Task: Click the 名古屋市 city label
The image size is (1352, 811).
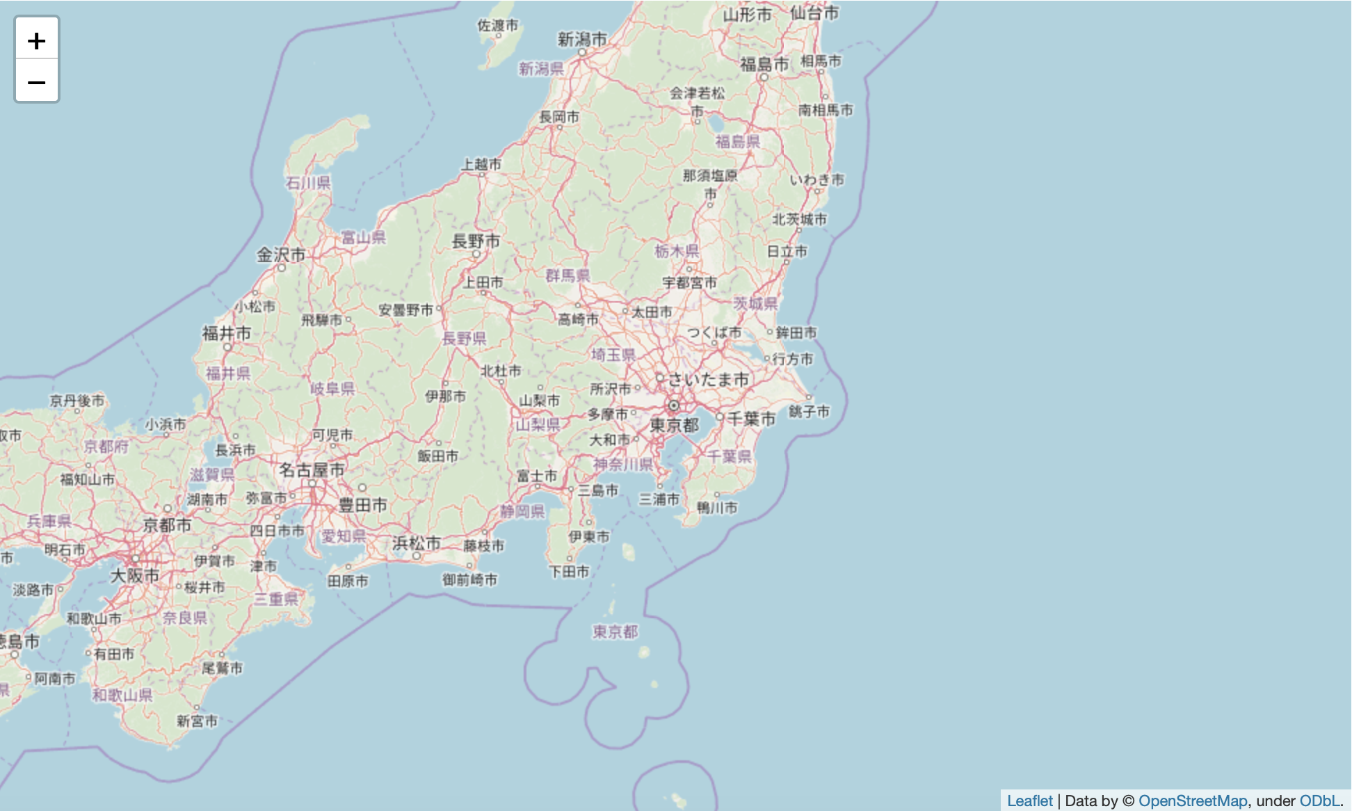Action: click(x=312, y=470)
